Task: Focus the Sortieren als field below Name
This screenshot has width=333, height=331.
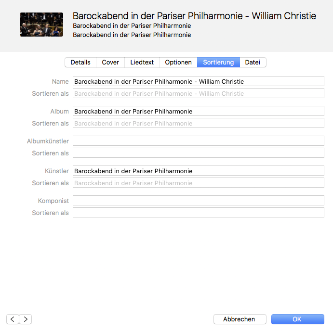Action: pyautogui.click(x=198, y=93)
